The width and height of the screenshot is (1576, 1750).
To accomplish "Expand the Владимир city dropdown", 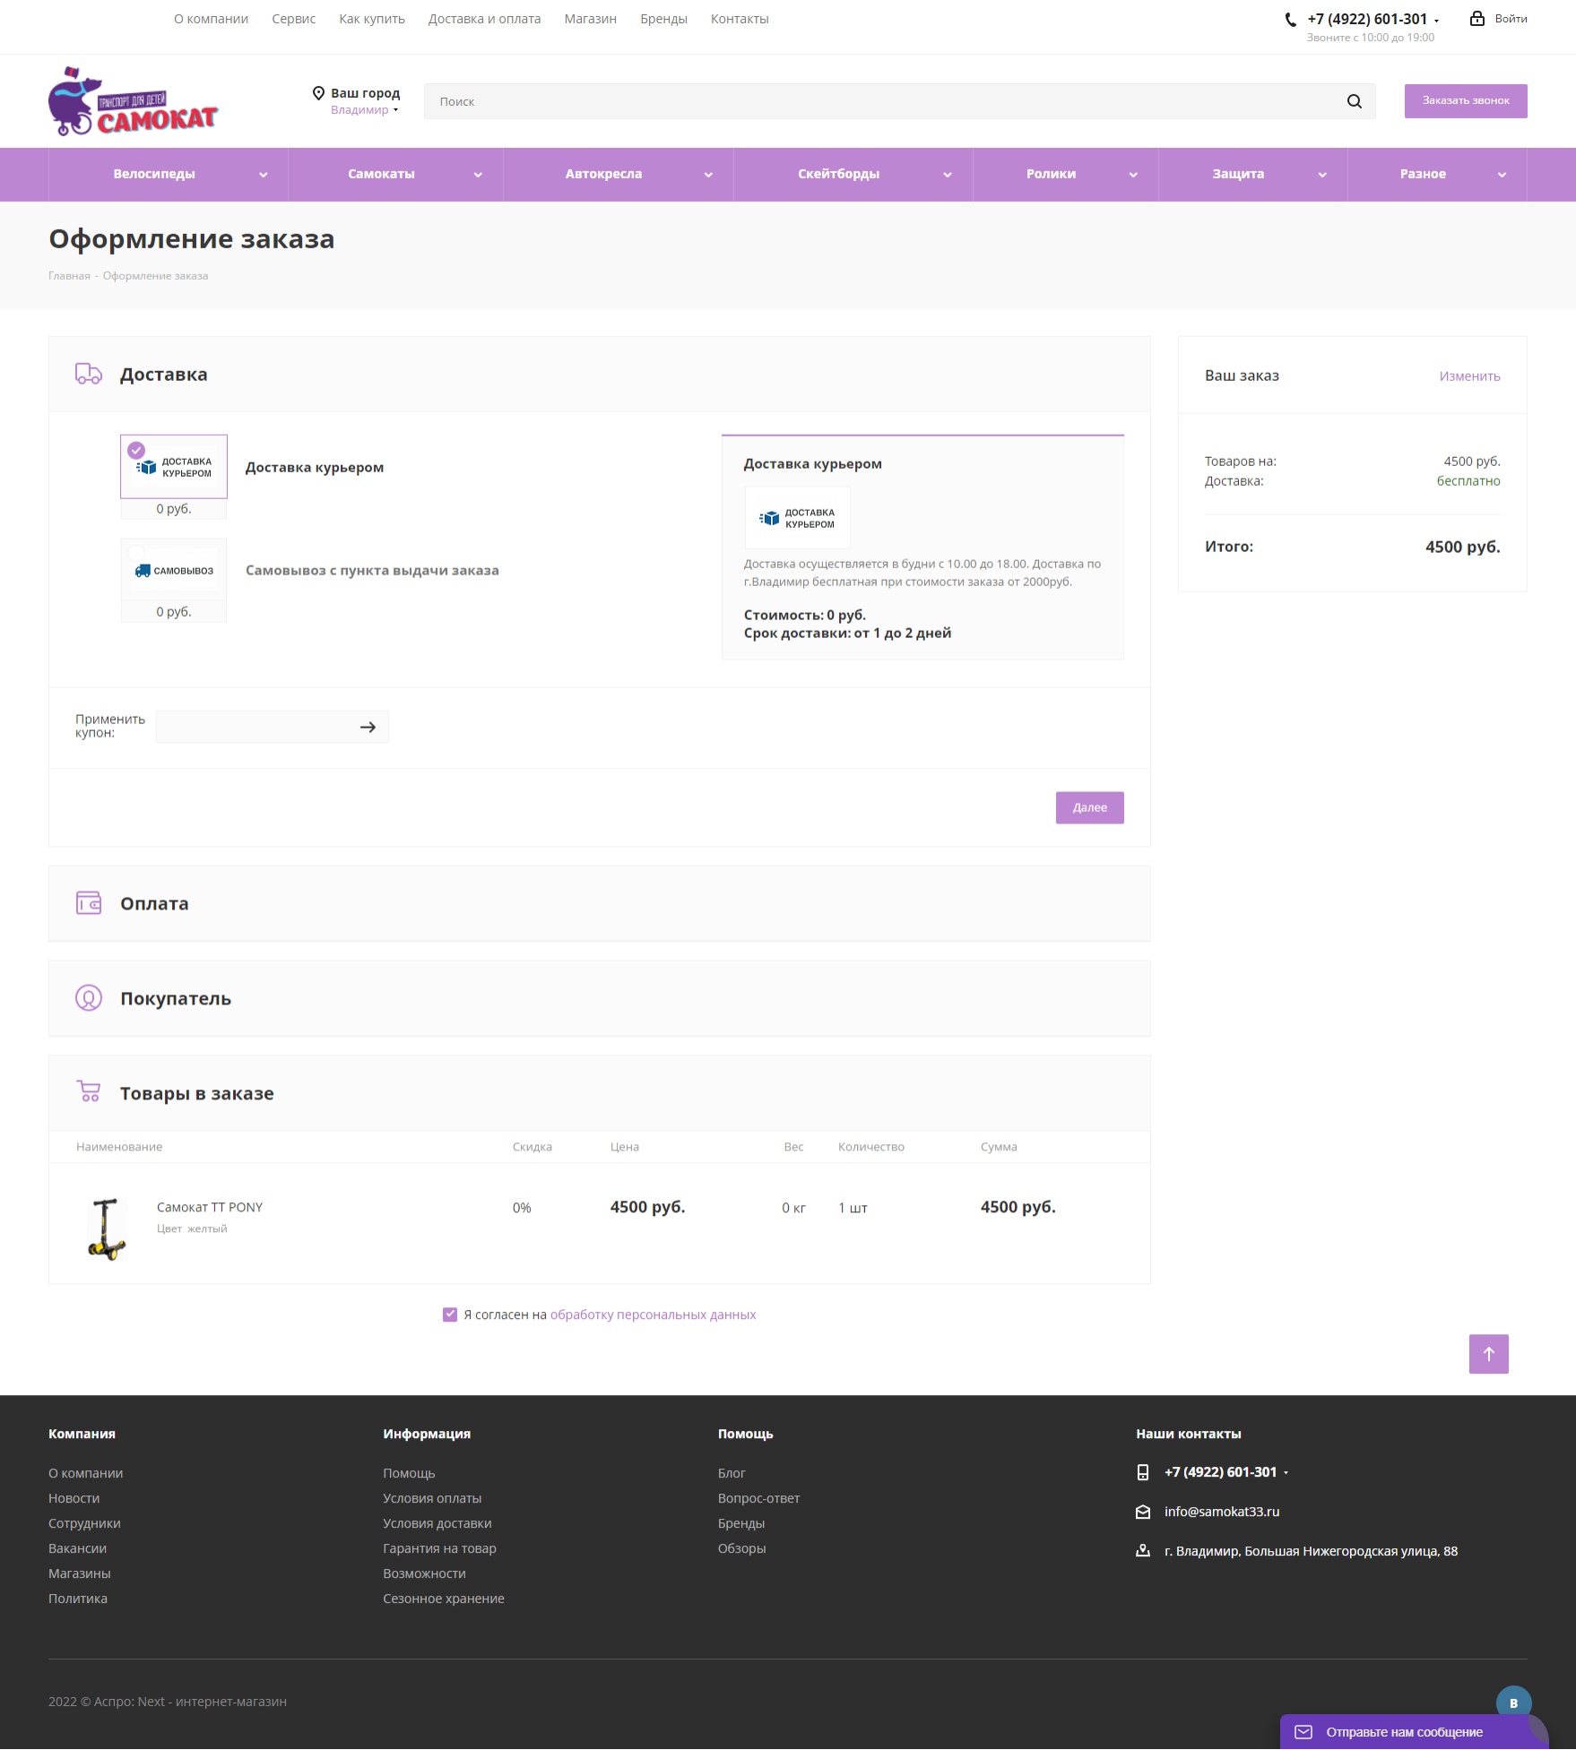I will (364, 110).
